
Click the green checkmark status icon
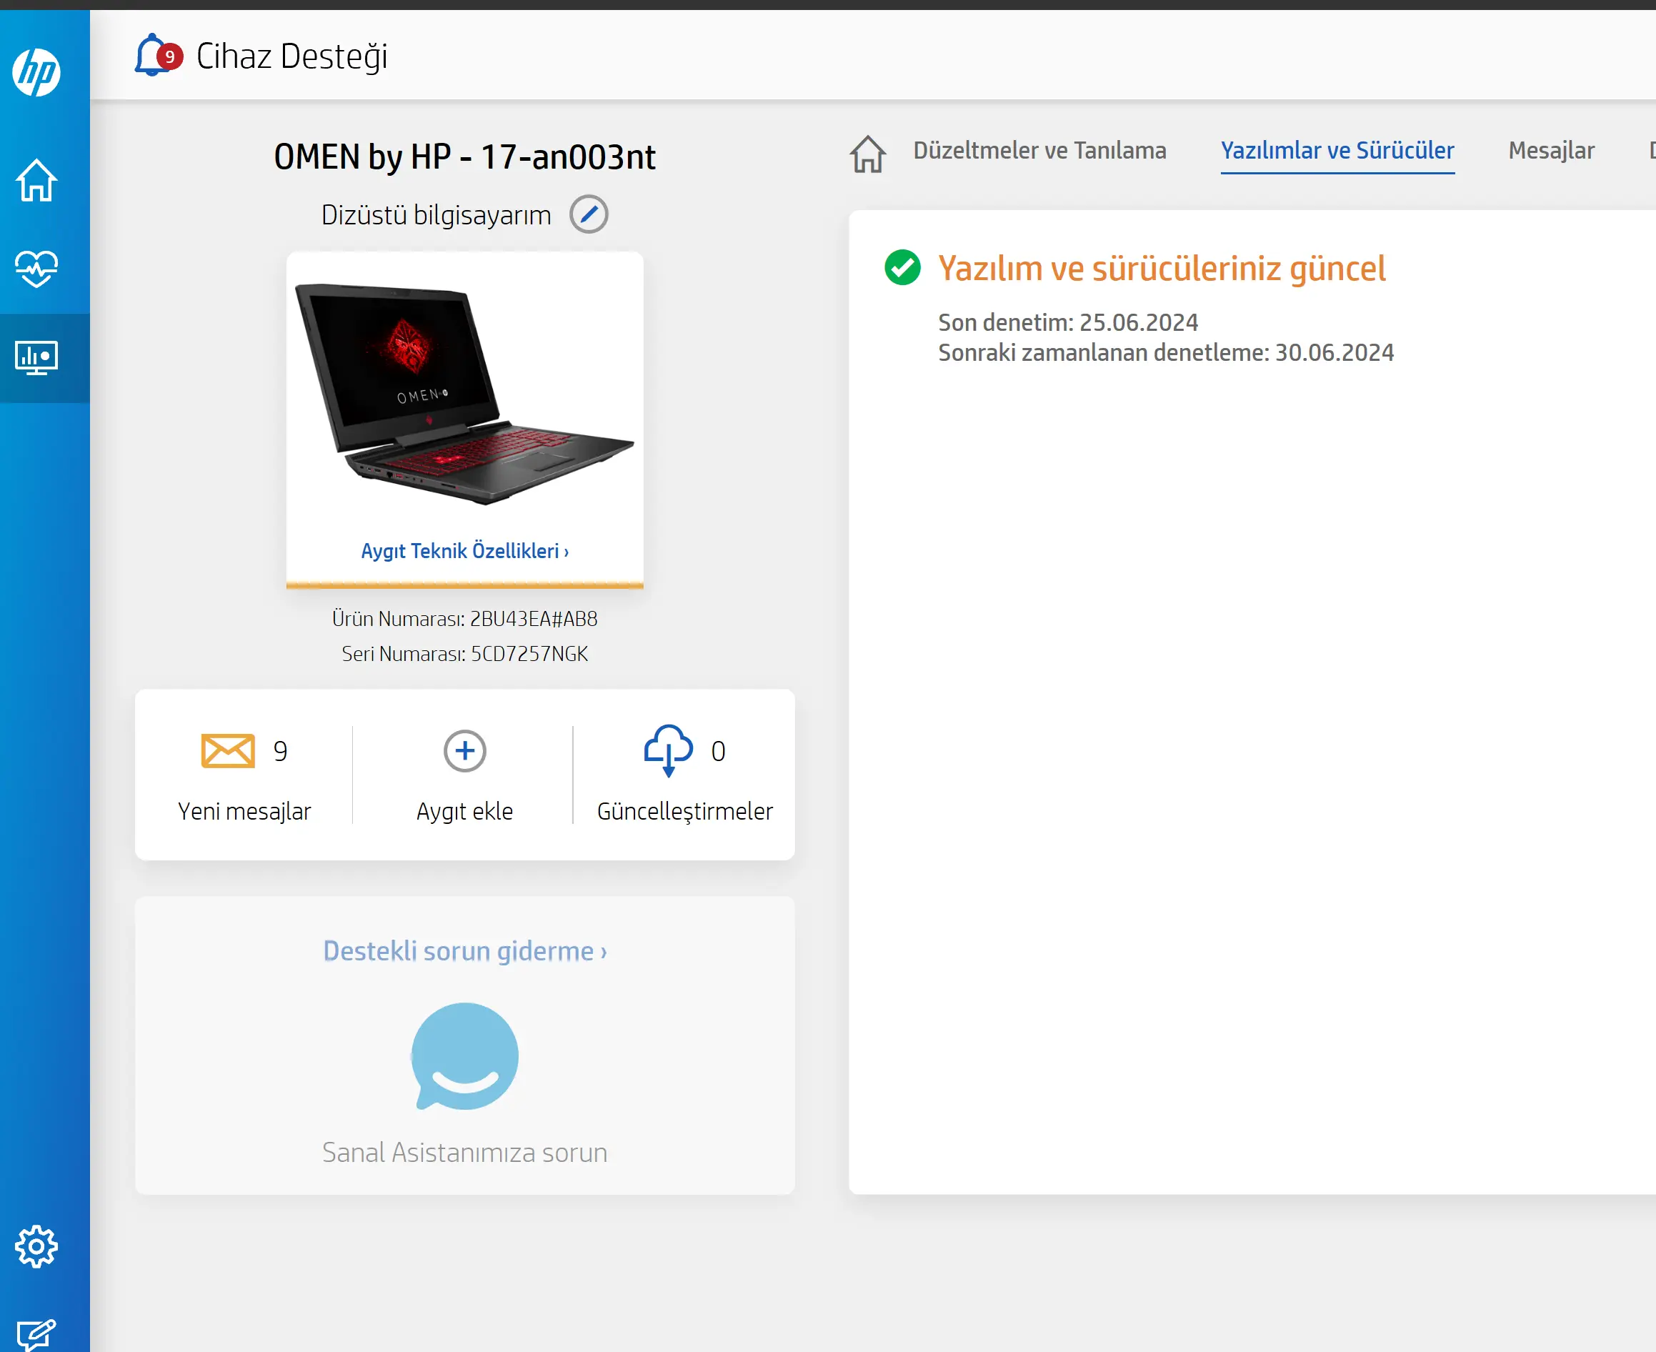pyautogui.click(x=902, y=268)
